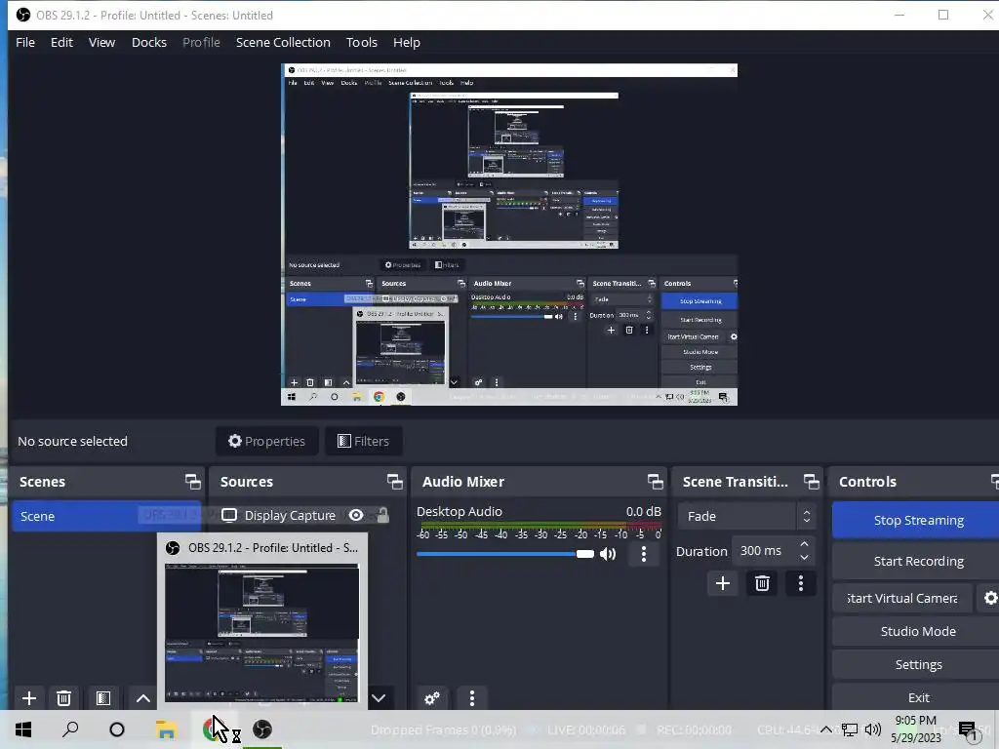This screenshot has width=999, height=749.
Task: Open source Properties button
Action: coord(267,441)
